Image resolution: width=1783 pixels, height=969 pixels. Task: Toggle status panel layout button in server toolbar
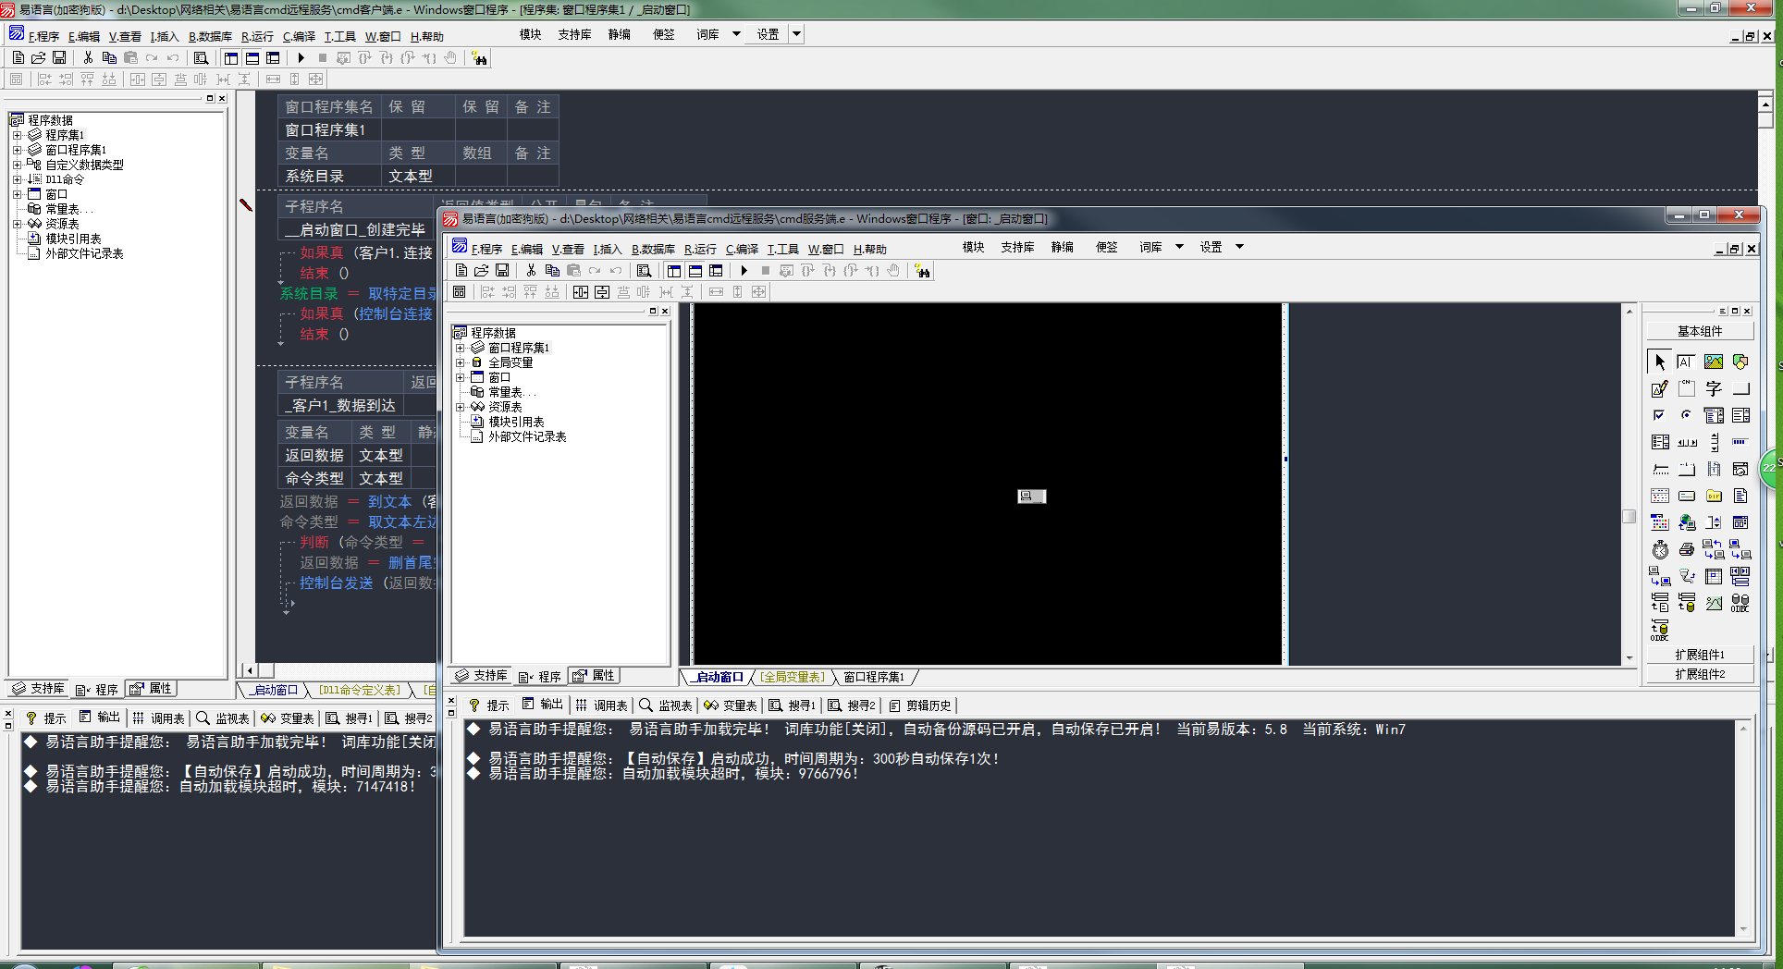695,271
